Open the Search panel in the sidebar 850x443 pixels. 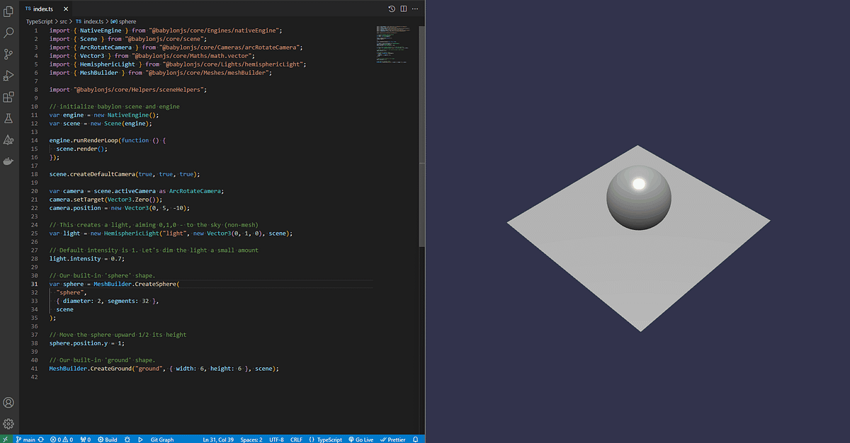point(8,32)
